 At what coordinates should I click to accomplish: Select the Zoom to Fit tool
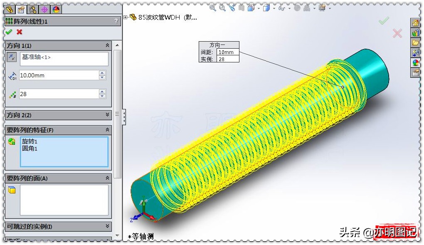click(213, 9)
